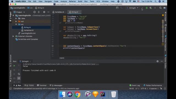Rerun StringKt with green play icon
Viewport: 176px width, 99px height.
[14, 66]
